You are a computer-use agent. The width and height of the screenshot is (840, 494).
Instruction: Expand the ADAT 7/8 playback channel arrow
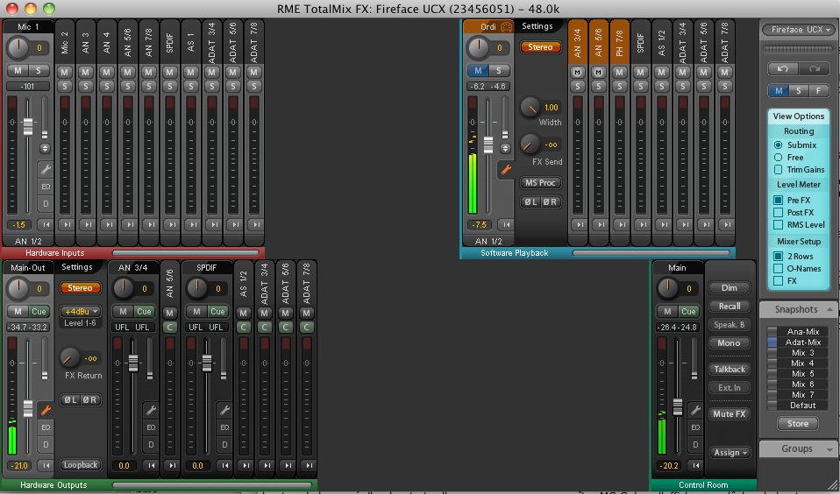pyautogui.click(x=726, y=225)
